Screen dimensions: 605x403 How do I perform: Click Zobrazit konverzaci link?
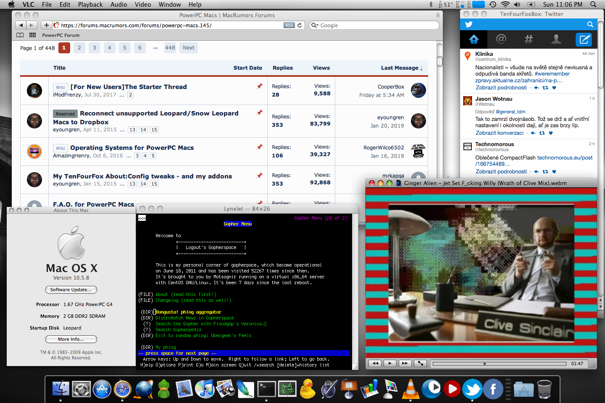[x=500, y=133]
